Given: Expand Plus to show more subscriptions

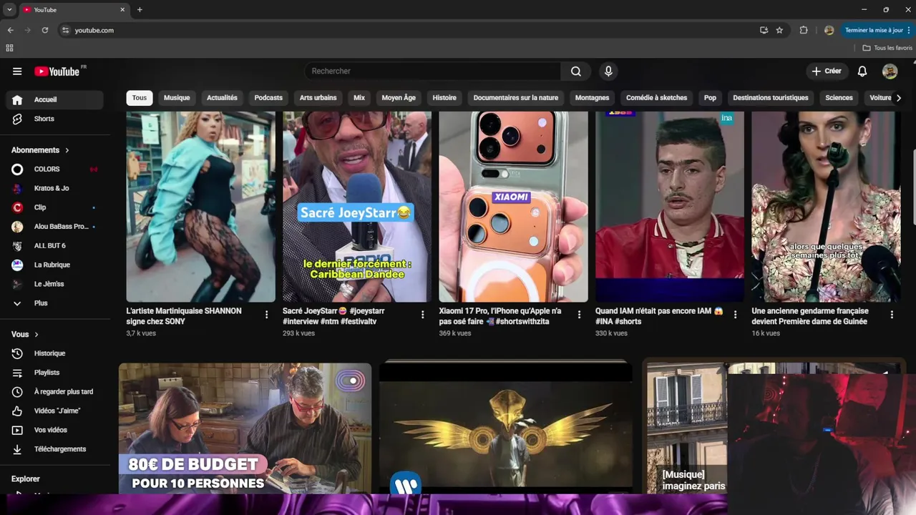Looking at the screenshot, I should pos(54,303).
